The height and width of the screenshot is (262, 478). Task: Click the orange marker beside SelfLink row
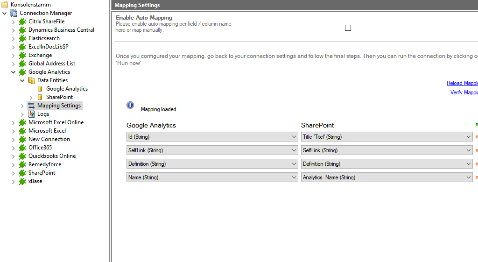pyautogui.click(x=476, y=150)
